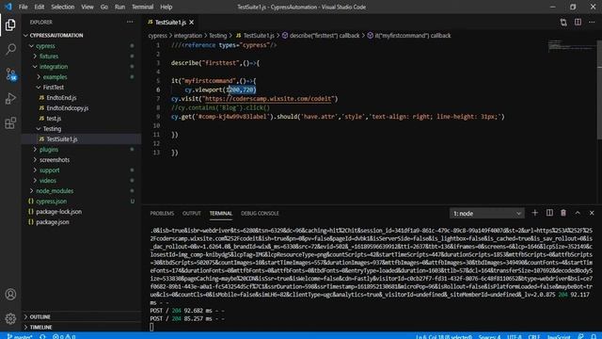Open the Manage settings gear
The height and width of the screenshot is (339, 602).
point(10,318)
